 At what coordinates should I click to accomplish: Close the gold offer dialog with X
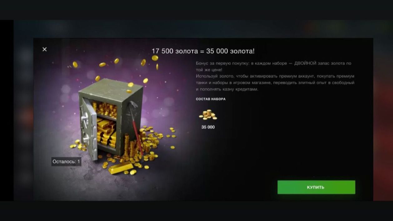tap(44, 49)
